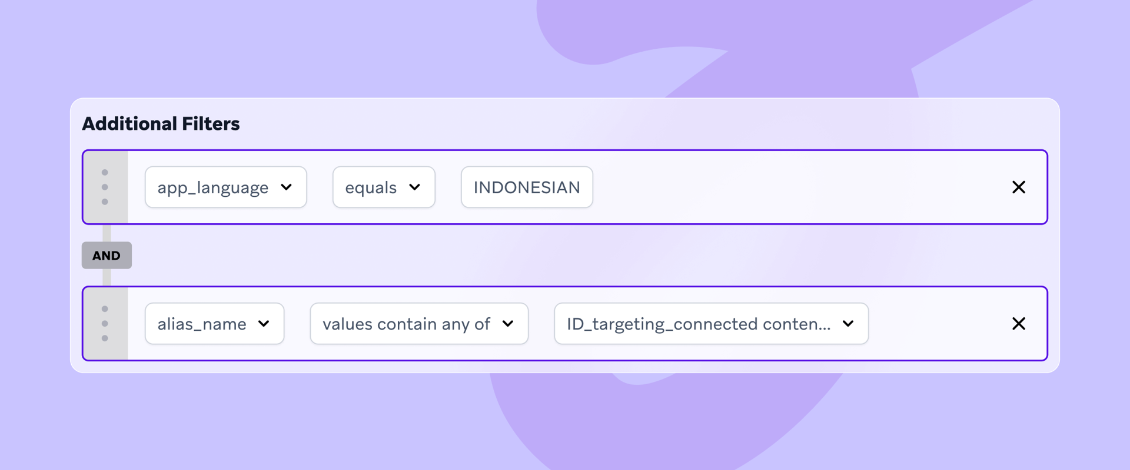Open the ID_targeting_connected content value dropdown
Image resolution: width=1130 pixels, height=470 pixels.
tap(711, 323)
